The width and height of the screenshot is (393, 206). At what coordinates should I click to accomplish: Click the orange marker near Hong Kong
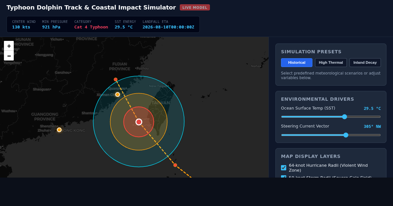point(59,130)
